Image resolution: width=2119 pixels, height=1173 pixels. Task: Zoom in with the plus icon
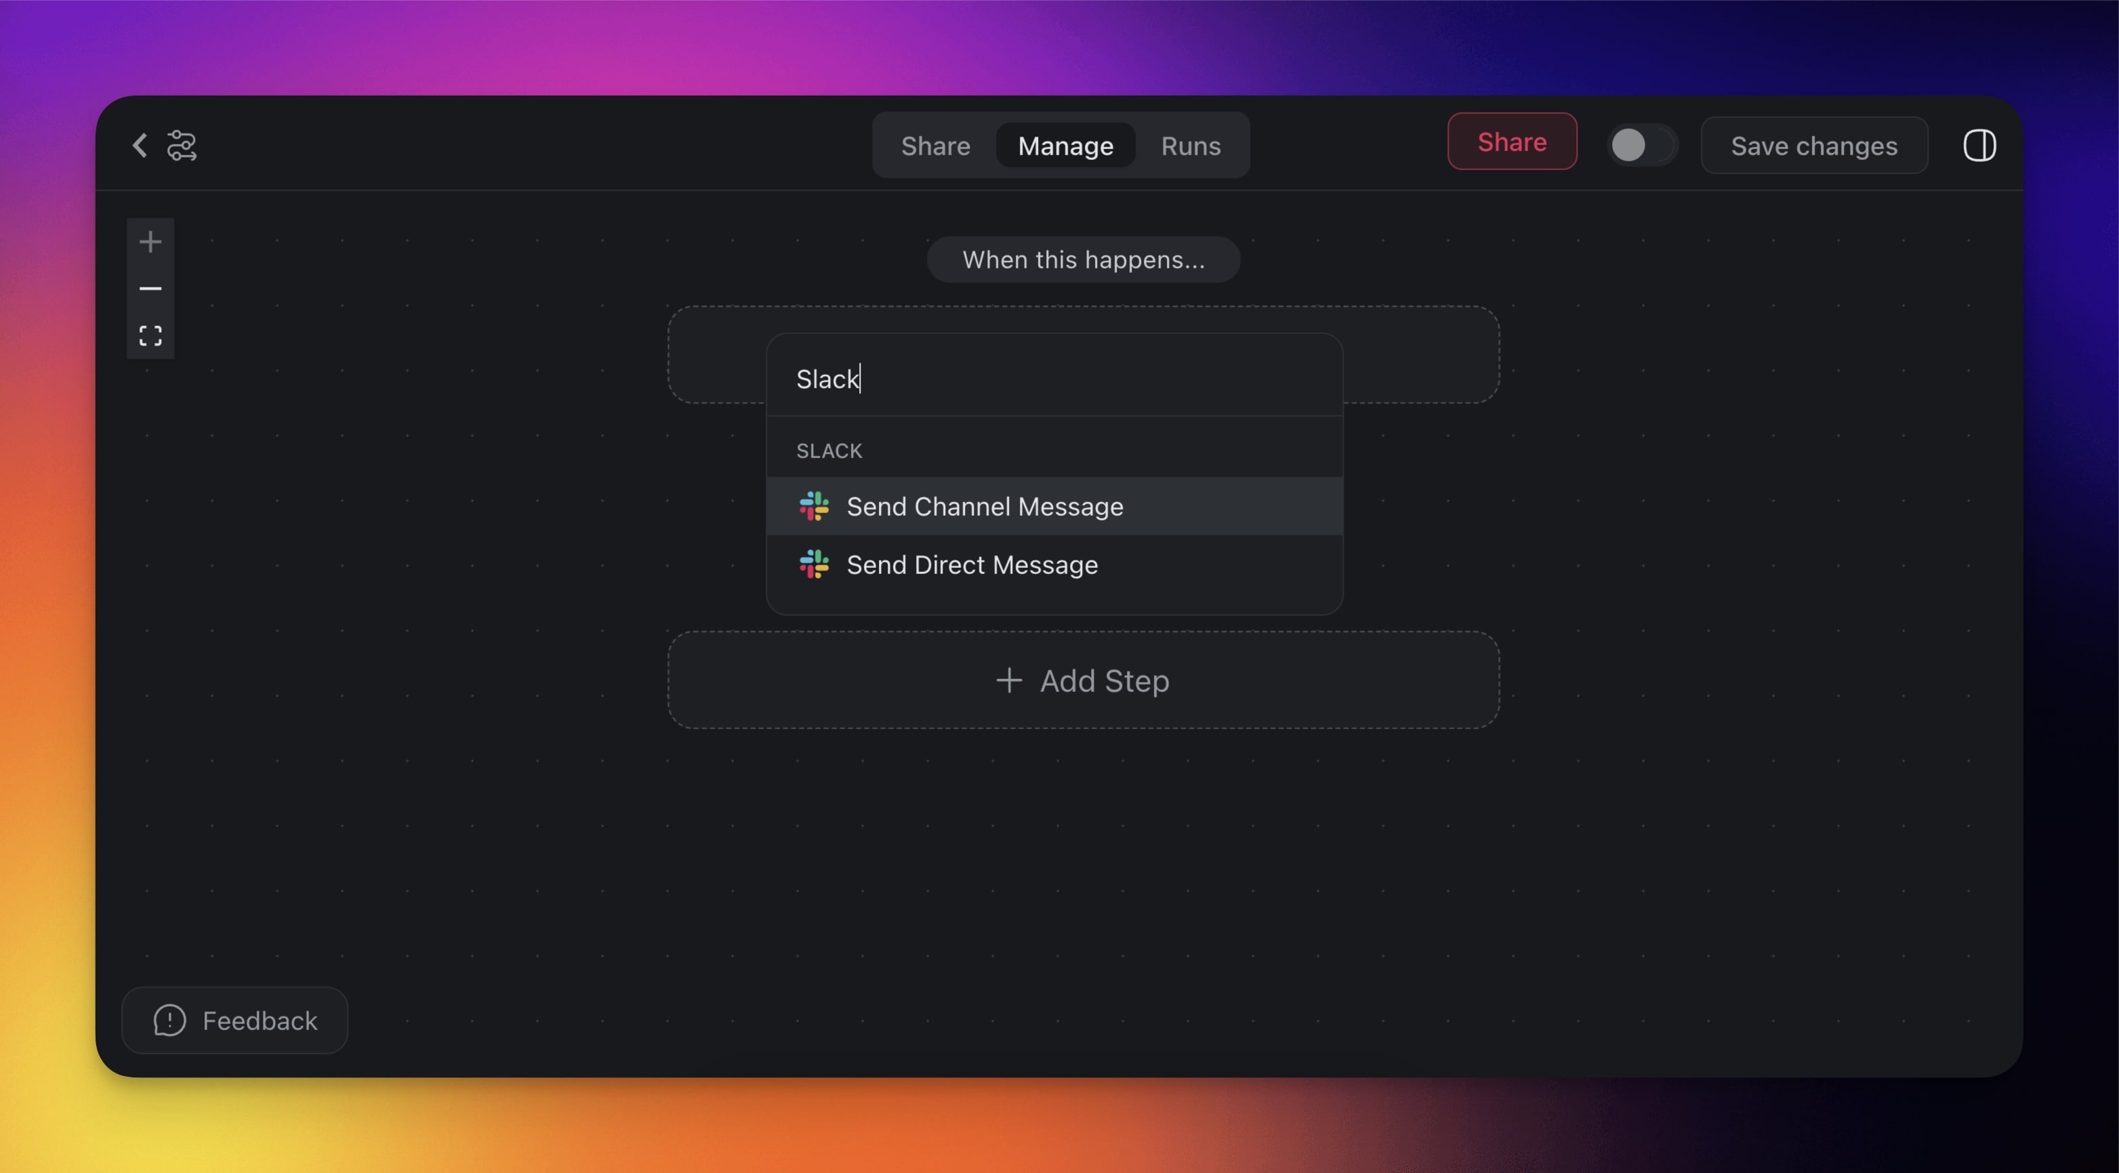click(x=150, y=242)
